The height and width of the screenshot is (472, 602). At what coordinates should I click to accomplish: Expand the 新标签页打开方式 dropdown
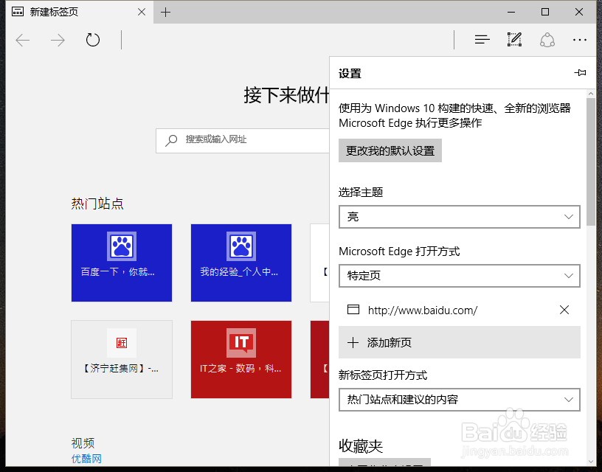click(459, 400)
